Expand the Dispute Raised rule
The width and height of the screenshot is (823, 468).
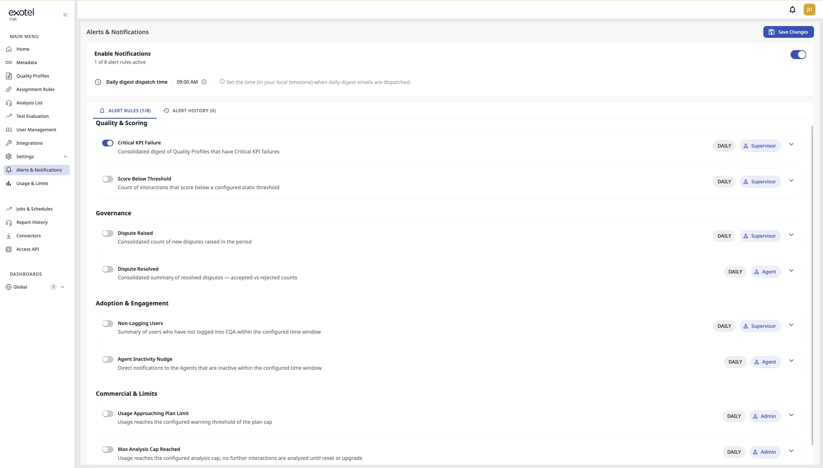(x=791, y=235)
